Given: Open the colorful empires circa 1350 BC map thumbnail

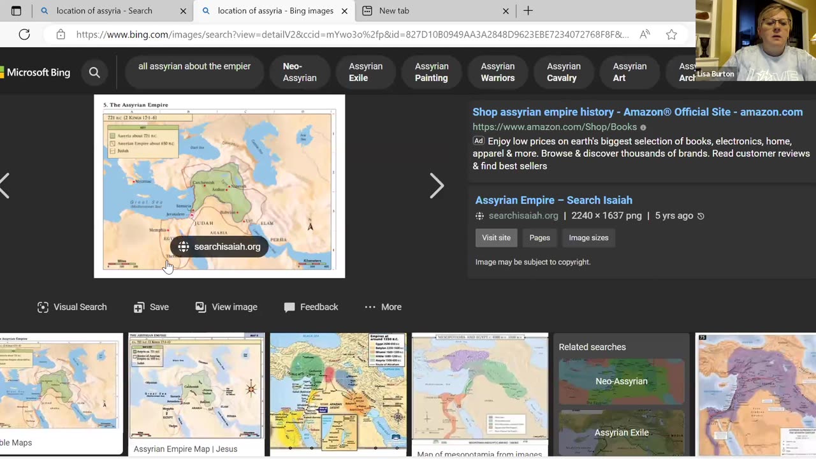Looking at the screenshot, I should 338,394.
